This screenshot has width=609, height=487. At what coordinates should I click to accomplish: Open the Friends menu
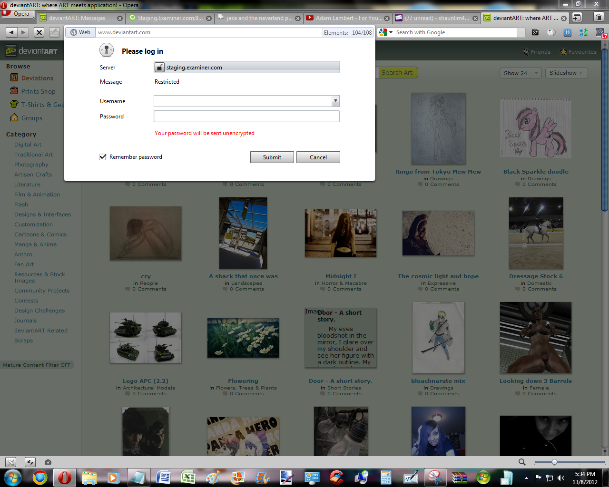coord(537,52)
